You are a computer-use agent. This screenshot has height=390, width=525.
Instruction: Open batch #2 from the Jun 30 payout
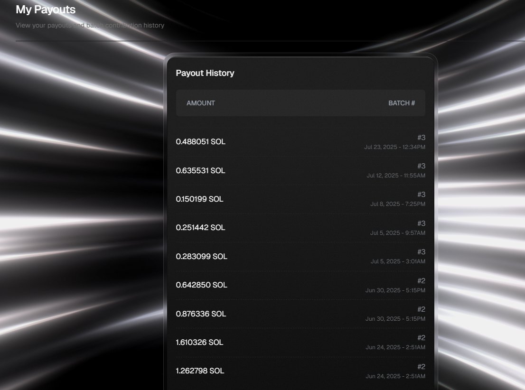[x=422, y=280]
